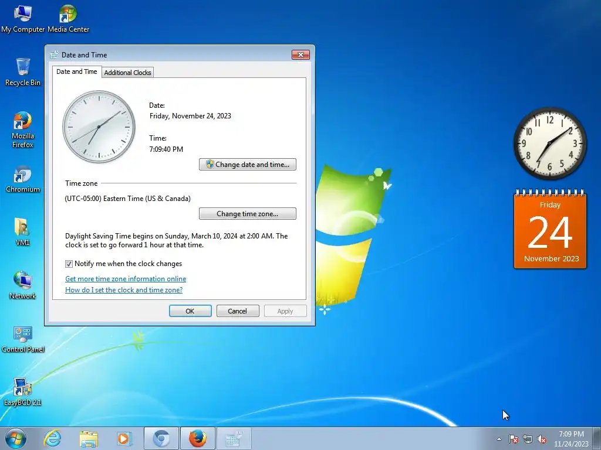
Task: Select the Control Panel desktop icon
Action: point(23,339)
